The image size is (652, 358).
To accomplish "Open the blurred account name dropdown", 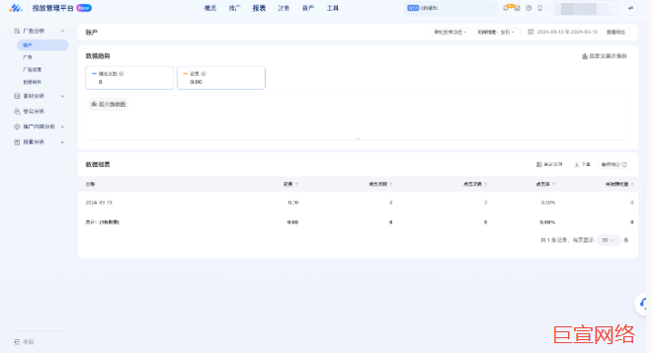I will point(586,8).
